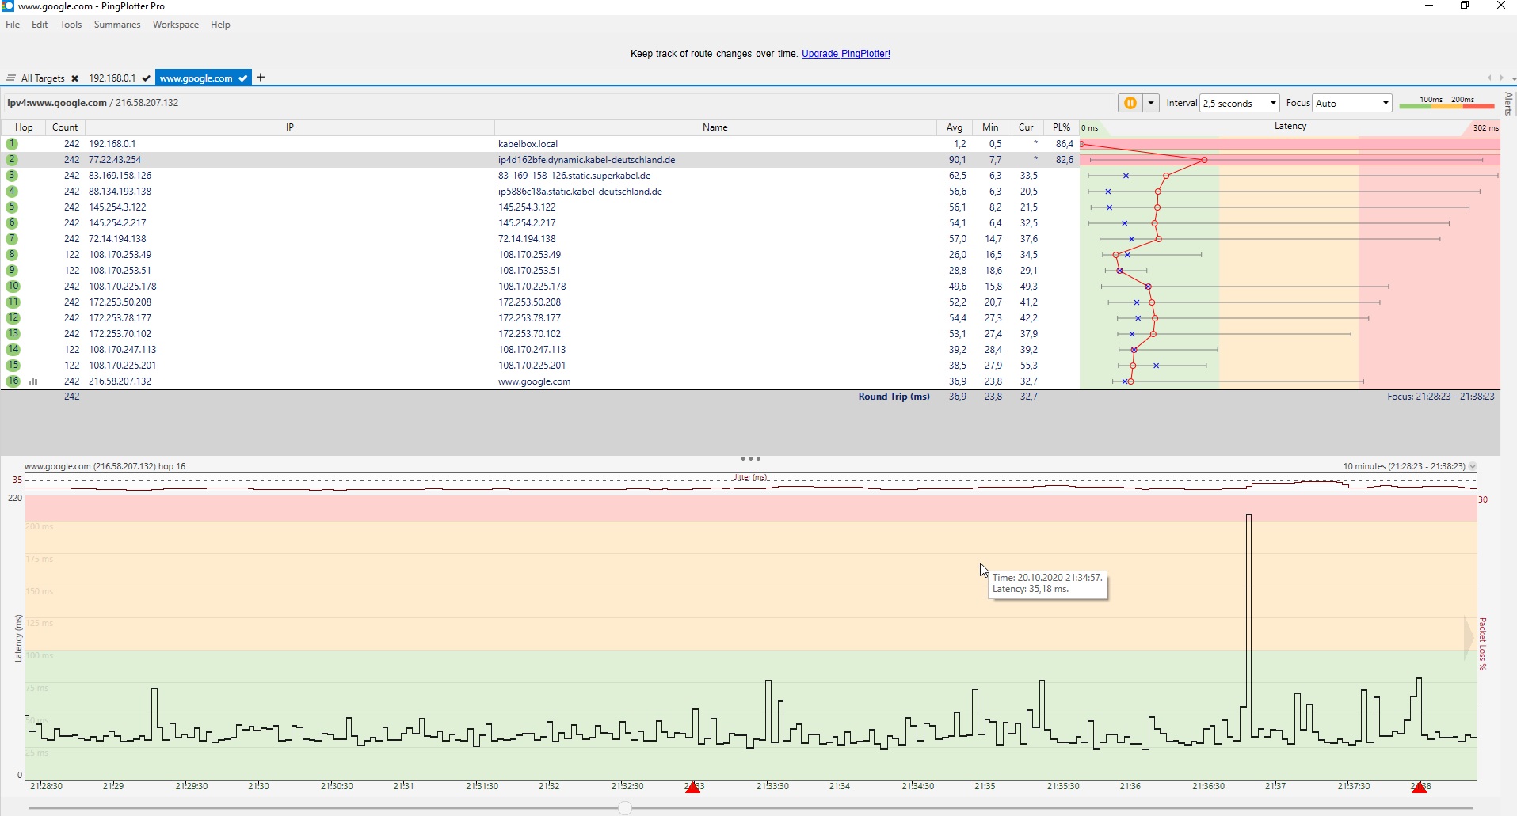Click the Upgrade PingPlotter! link
The width and height of the screenshot is (1517, 816).
(846, 54)
